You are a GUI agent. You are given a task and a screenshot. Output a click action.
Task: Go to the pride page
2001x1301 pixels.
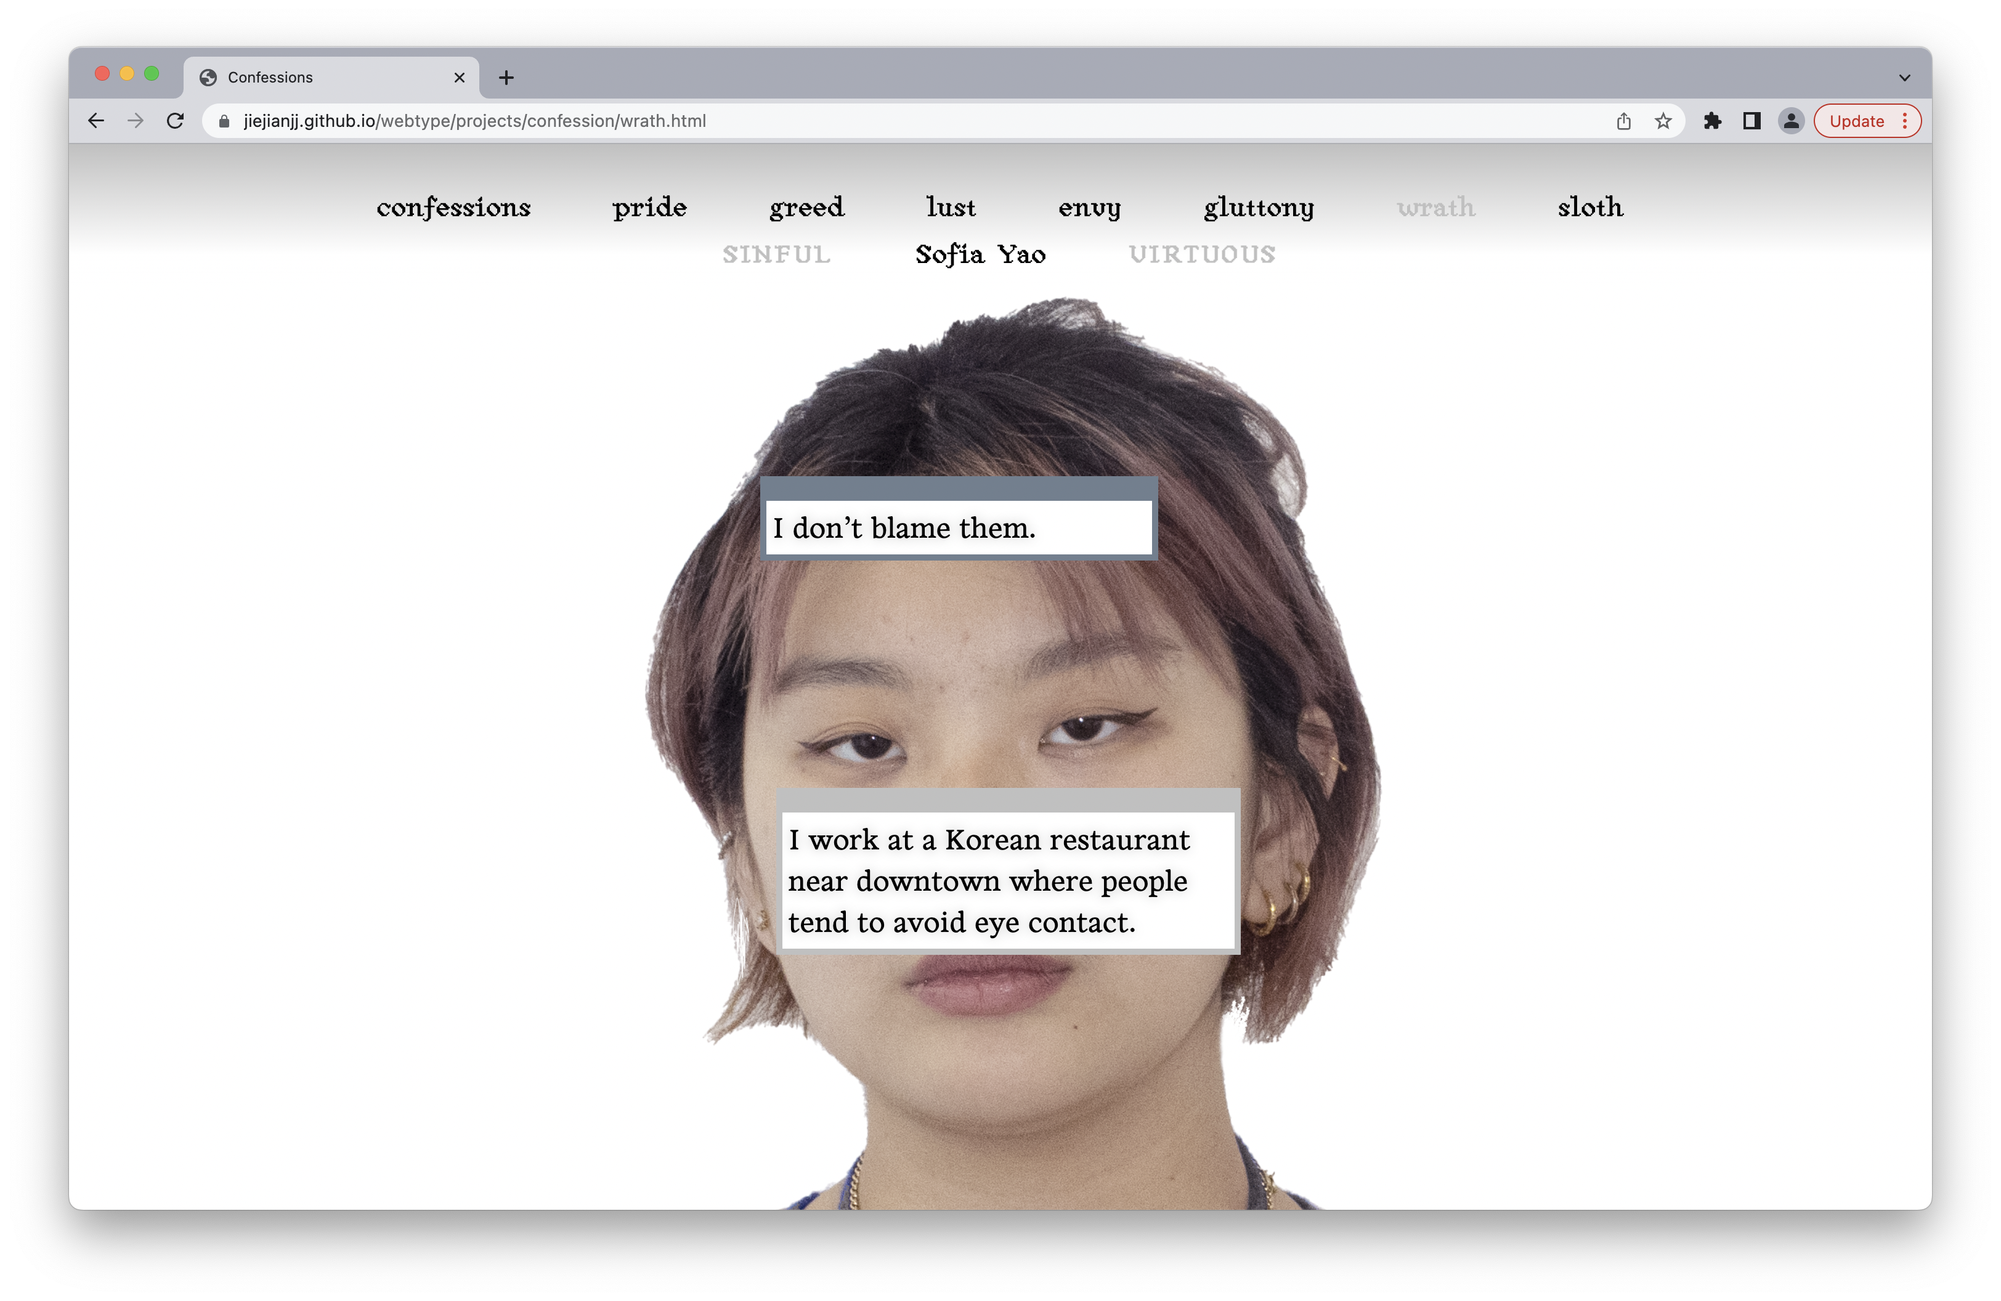click(649, 208)
